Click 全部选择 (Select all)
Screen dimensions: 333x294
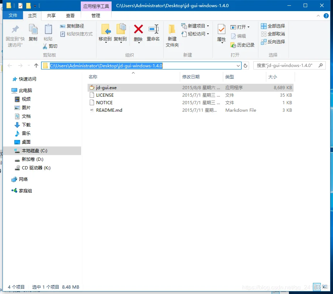[273, 26]
